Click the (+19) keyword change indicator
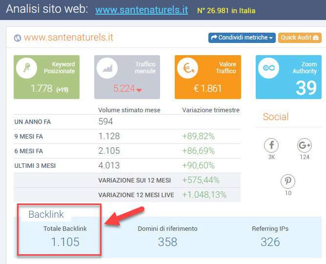The image size is (326, 264). pyautogui.click(x=62, y=90)
